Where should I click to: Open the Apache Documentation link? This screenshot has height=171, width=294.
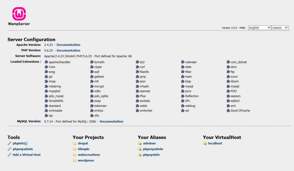point(68,45)
